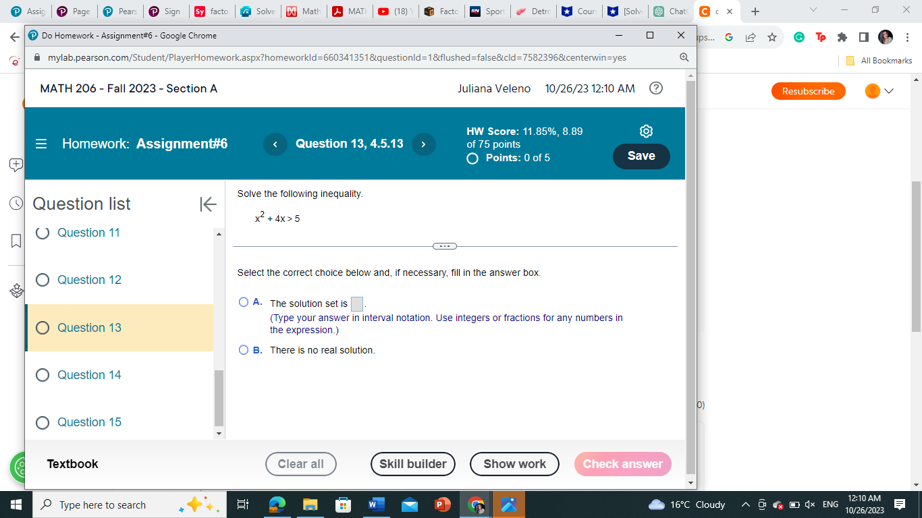Click the Resubscribe button
The image size is (922, 518).
pyautogui.click(x=808, y=91)
